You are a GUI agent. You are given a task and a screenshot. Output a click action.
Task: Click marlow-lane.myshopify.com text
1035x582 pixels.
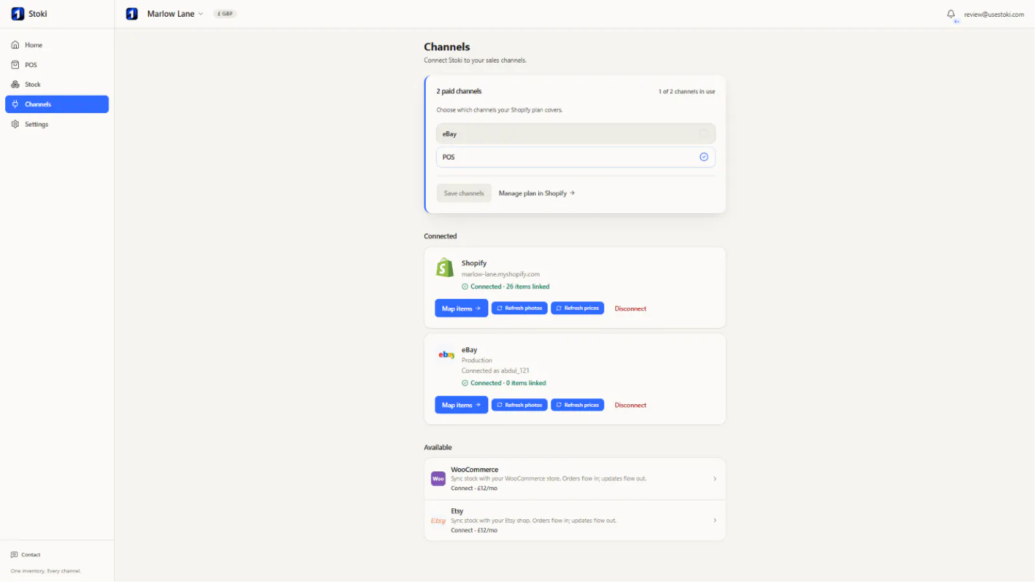tap(501, 274)
